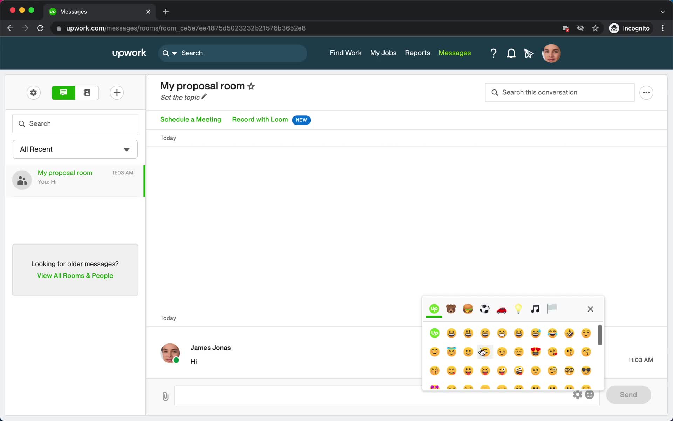Open messaging settings gear in sidebar
673x421 pixels.
point(34,93)
